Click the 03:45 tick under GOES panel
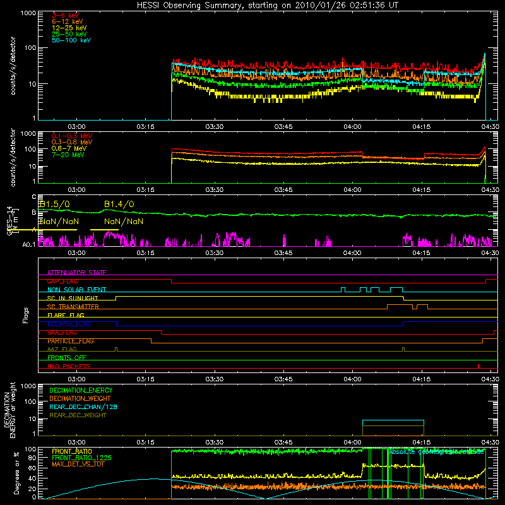 283,253
